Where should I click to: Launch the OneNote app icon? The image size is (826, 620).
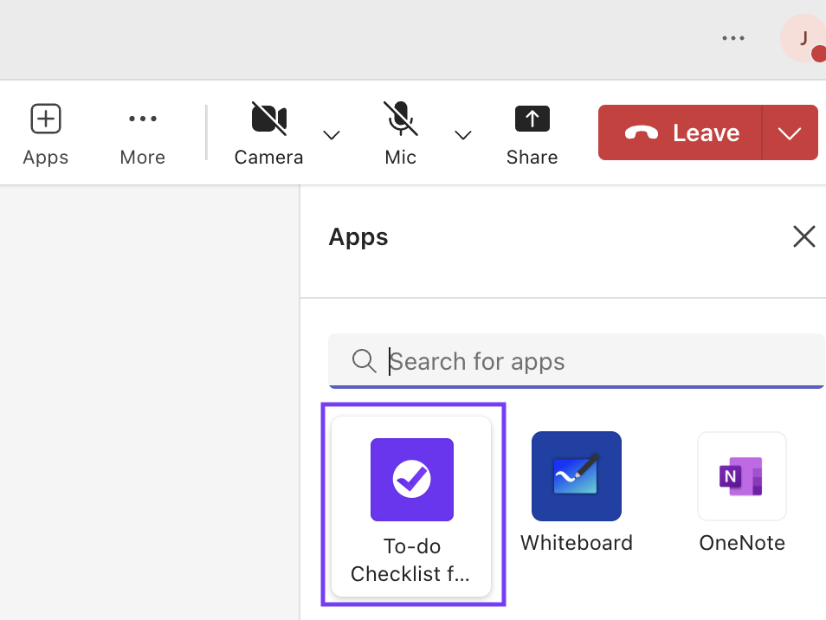742,476
